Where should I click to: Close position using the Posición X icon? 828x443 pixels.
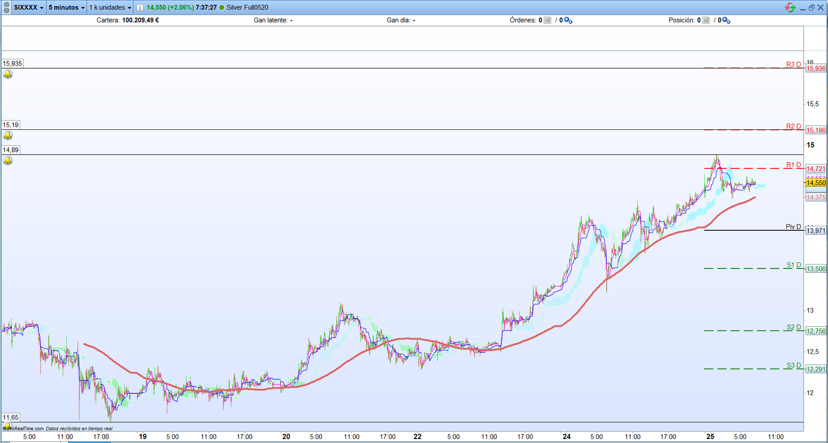point(706,20)
